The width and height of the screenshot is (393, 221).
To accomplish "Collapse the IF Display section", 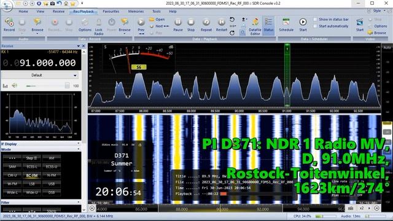I will [79, 144].
